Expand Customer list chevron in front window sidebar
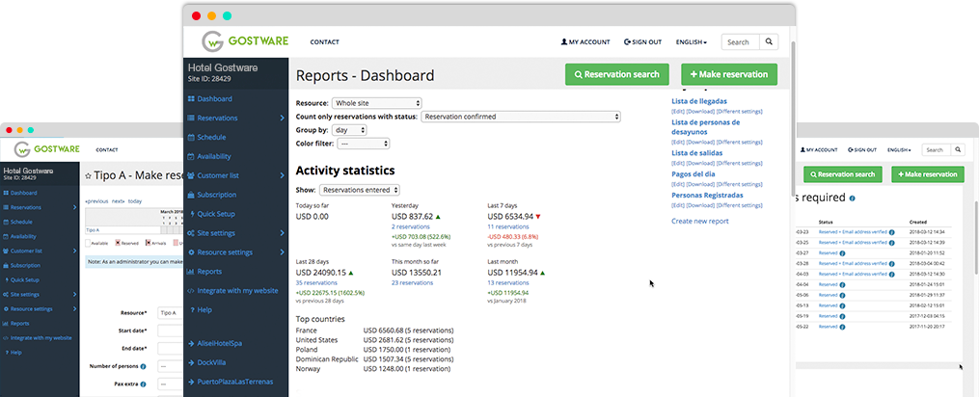Viewport: 979px width, 397px height. pyautogui.click(x=283, y=176)
